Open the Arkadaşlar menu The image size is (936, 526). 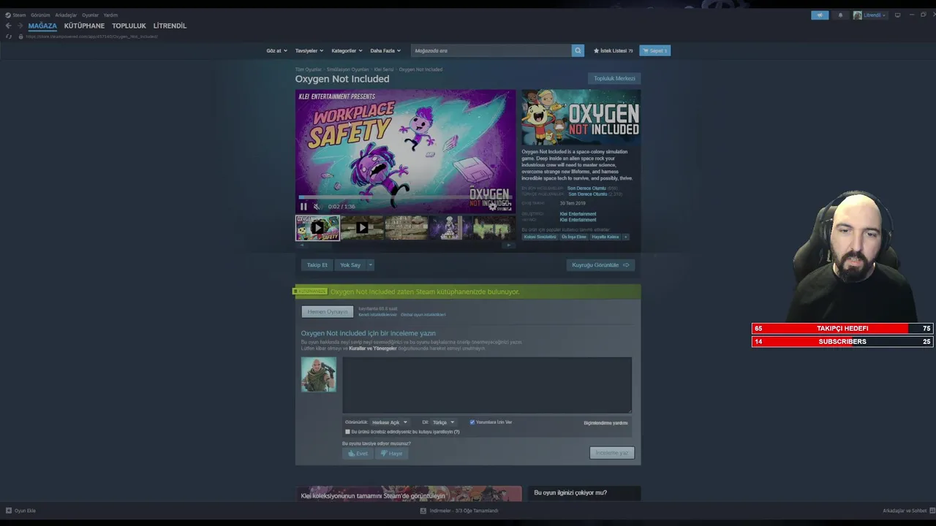(x=66, y=15)
